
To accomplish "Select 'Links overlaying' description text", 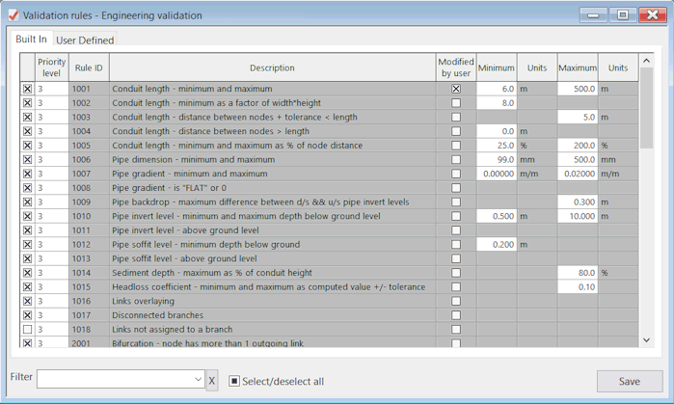I will click(x=143, y=301).
